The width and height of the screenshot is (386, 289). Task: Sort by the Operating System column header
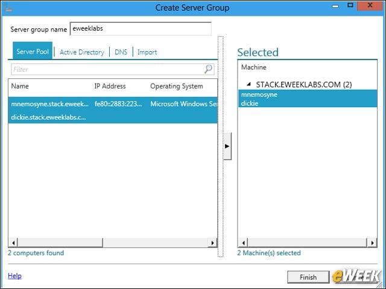click(x=177, y=86)
